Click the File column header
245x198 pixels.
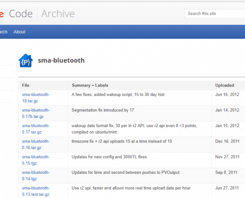click(x=26, y=85)
